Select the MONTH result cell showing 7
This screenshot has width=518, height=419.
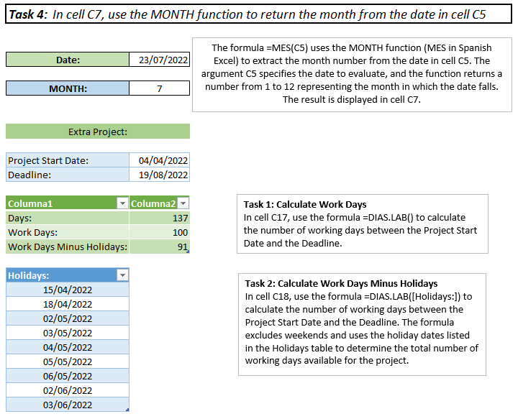pos(159,88)
